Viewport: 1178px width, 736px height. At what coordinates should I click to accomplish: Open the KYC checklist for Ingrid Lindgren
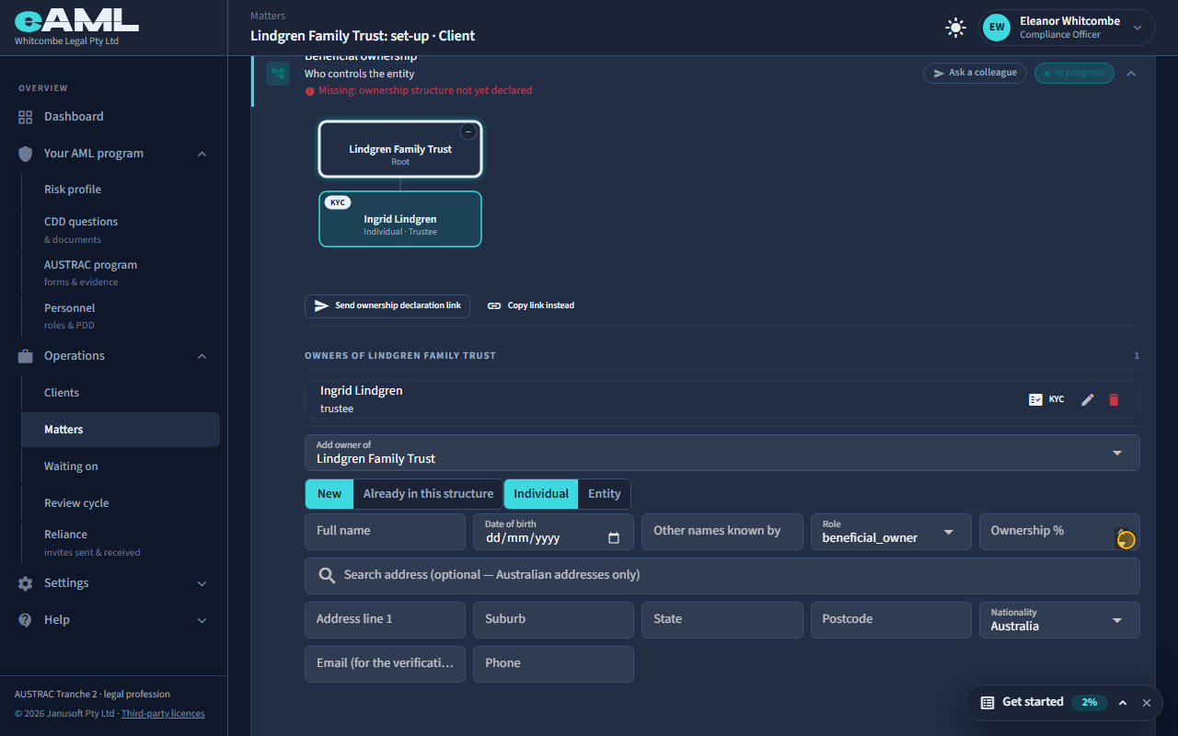click(x=1046, y=399)
